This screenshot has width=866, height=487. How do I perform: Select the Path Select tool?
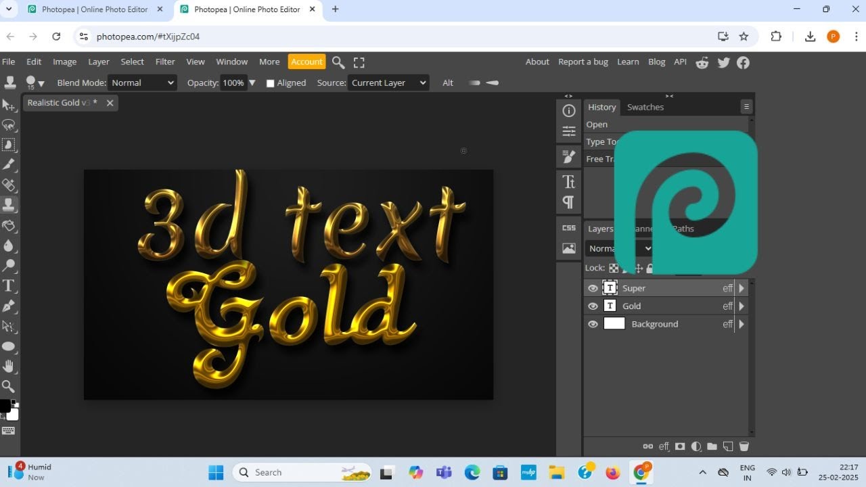tap(9, 326)
